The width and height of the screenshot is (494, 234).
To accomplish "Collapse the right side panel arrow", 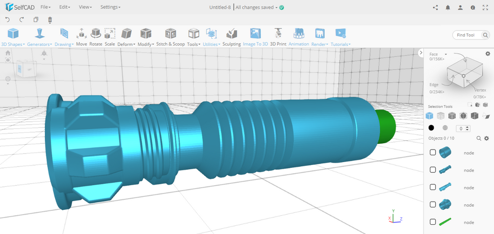I will 421,53.
